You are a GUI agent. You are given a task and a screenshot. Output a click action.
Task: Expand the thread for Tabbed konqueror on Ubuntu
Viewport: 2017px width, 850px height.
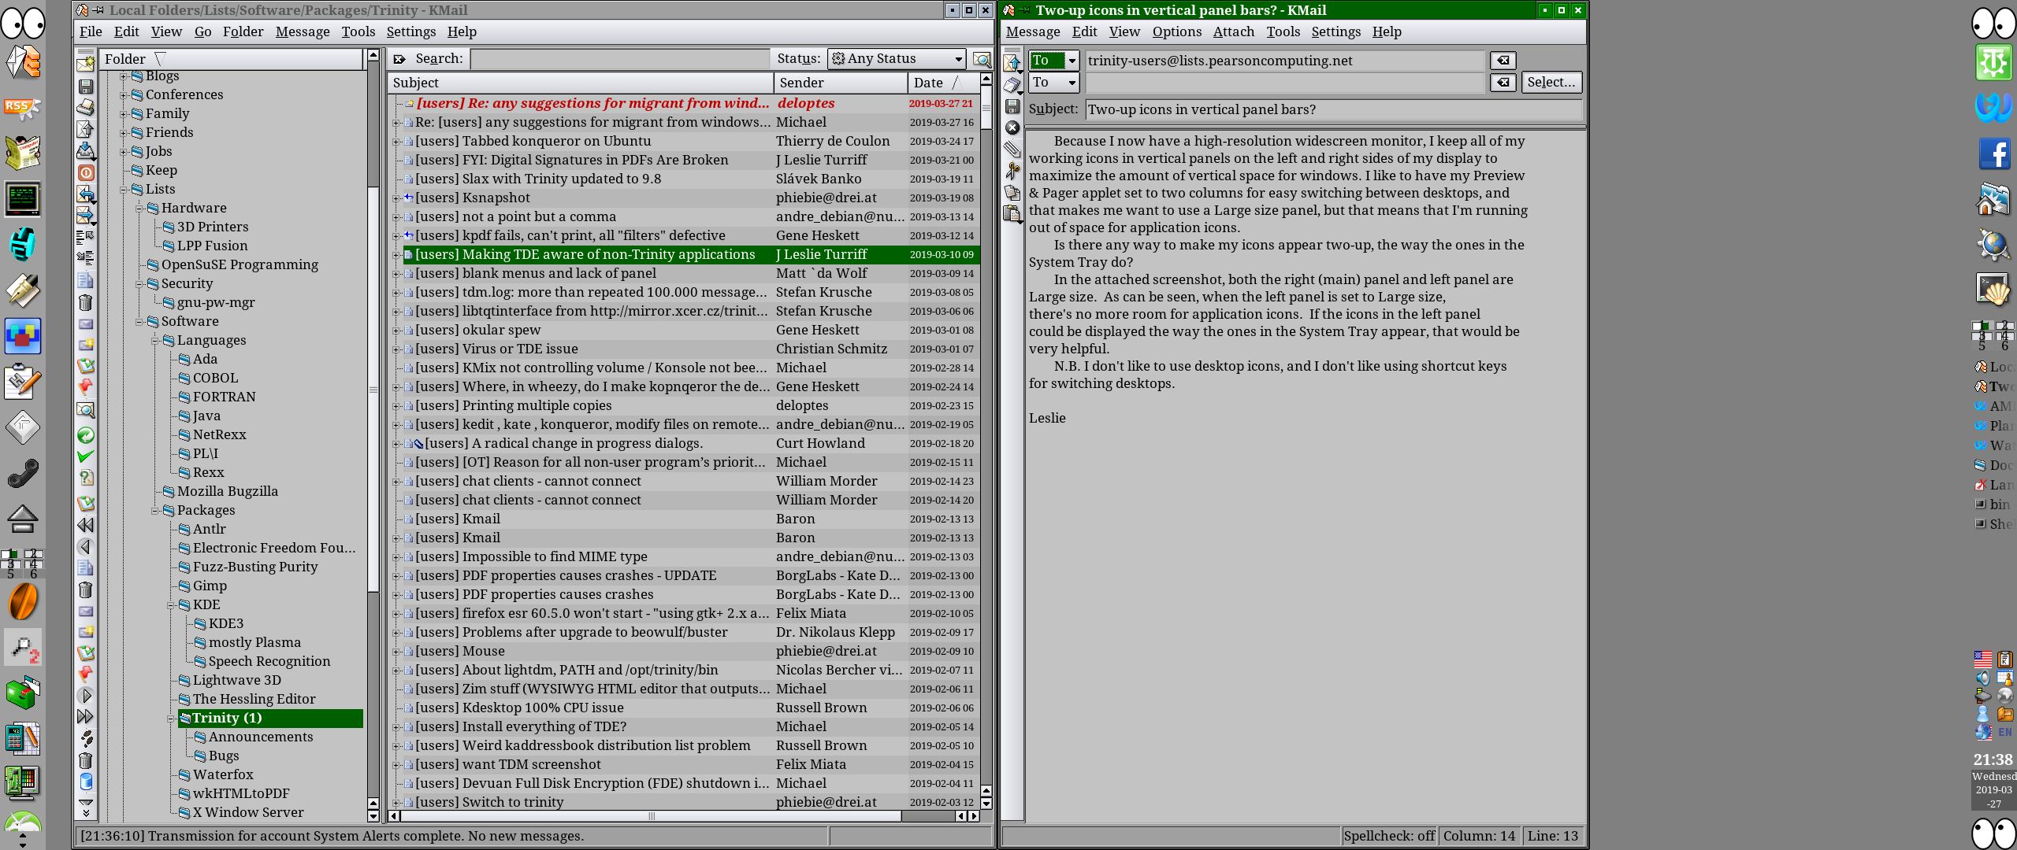tap(396, 142)
